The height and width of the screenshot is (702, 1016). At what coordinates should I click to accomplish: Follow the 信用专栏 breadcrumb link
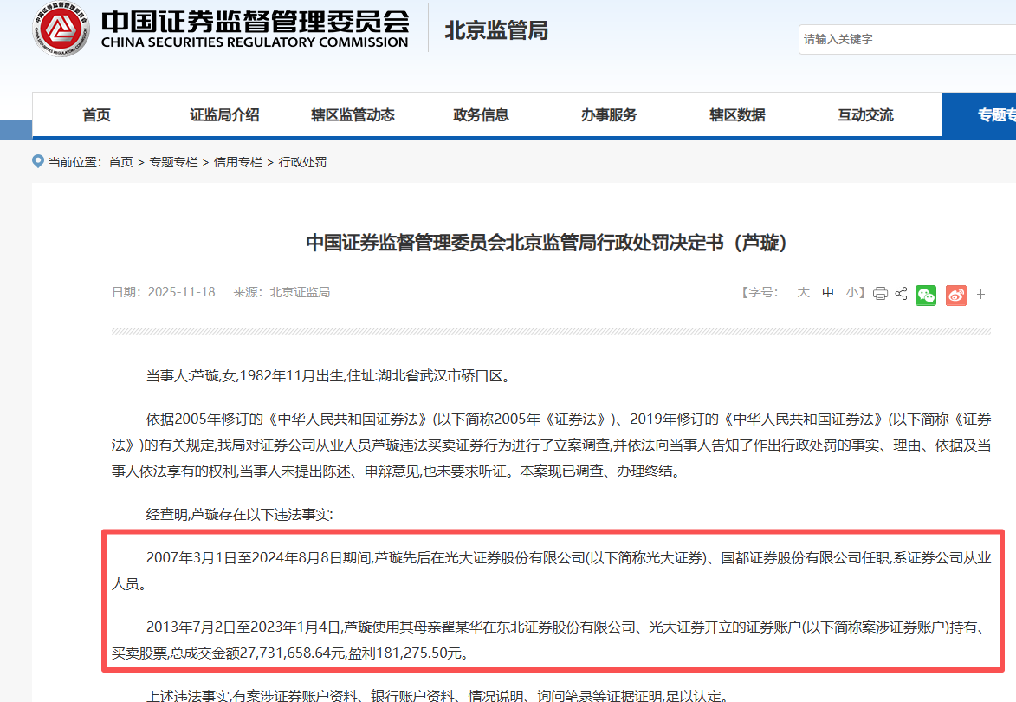(238, 161)
